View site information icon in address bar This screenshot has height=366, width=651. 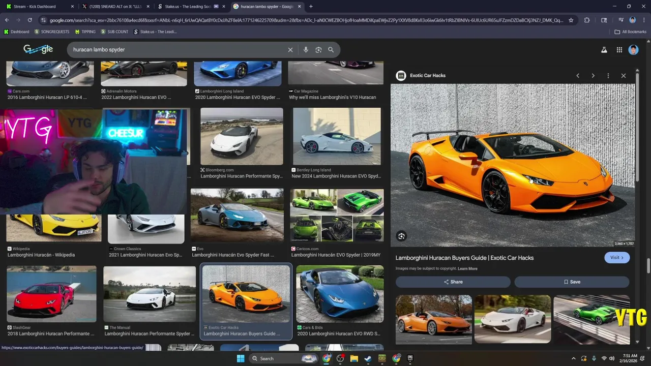pos(44,20)
